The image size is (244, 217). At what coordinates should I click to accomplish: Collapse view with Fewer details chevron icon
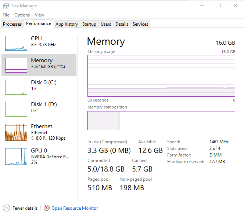pos(7,208)
